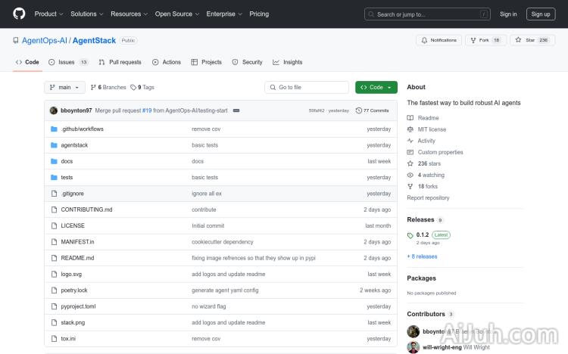
Task: Click the Sign up button
Action: click(541, 14)
